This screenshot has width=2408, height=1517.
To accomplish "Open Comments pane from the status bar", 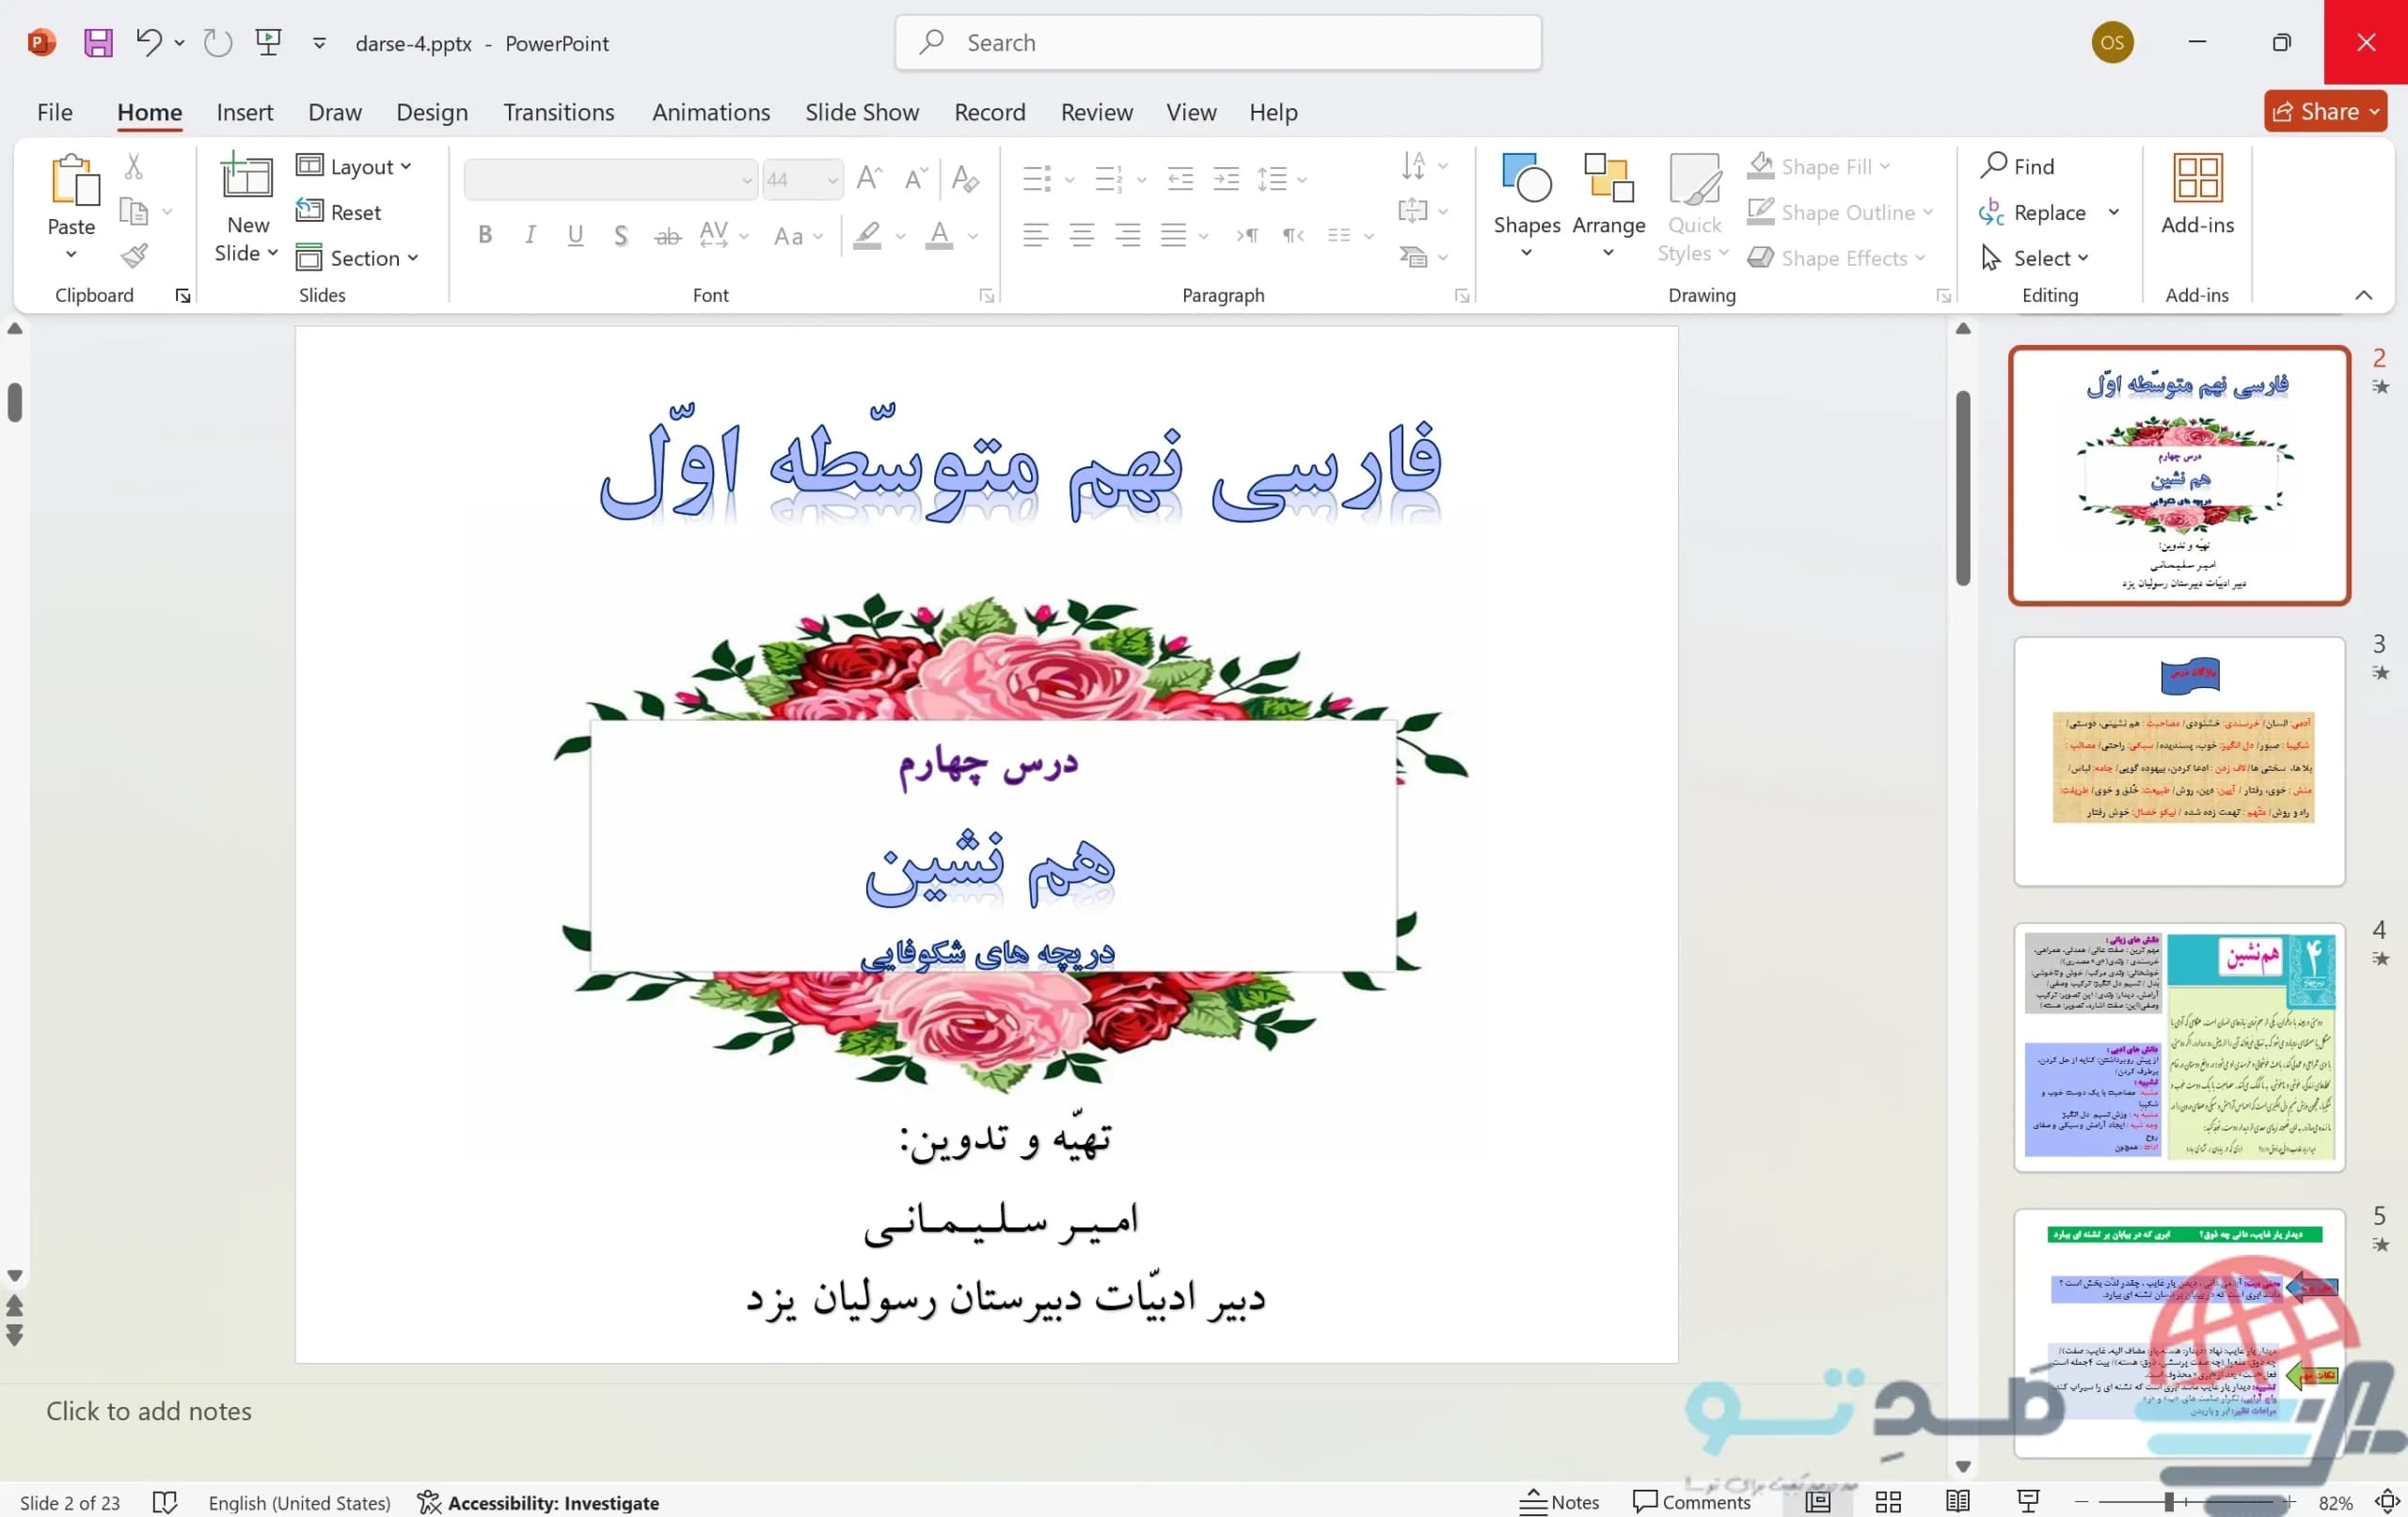I will [x=1691, y=1502].
